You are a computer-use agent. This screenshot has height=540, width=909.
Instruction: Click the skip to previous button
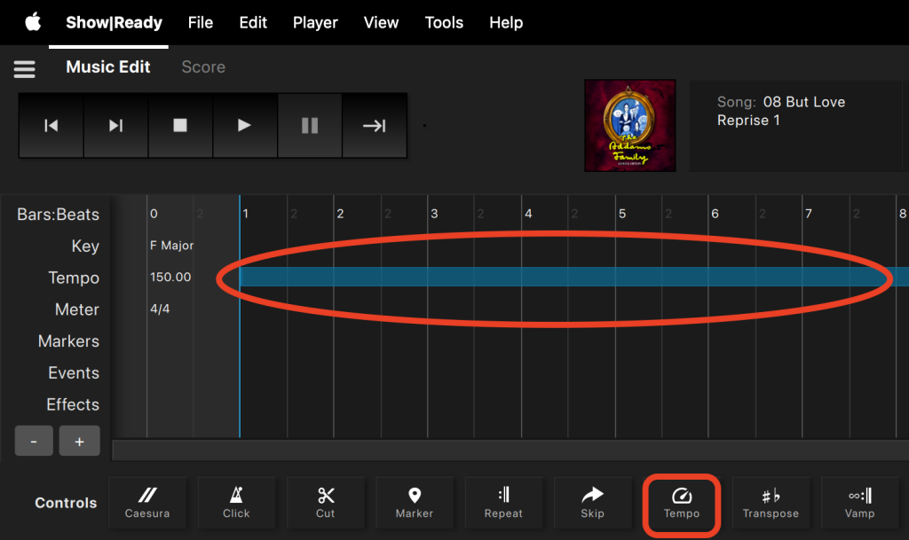pyautogui.click(x=51, y=126)
